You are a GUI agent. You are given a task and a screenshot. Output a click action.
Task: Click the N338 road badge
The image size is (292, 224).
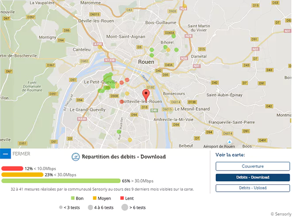[x=82, y=119]
